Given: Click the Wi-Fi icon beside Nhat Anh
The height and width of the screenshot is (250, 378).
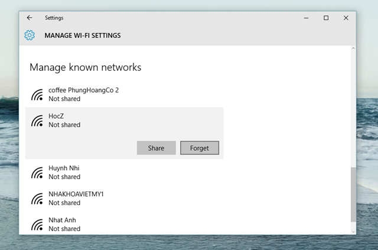Looking at the screenshot, I should click(38, 225).
